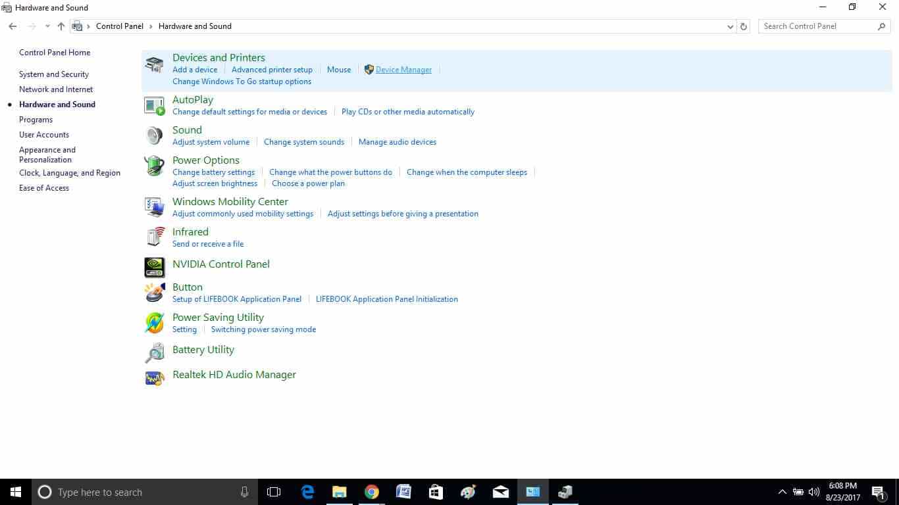
Task: Click the Cortana microphone icon
Action: 245,492
